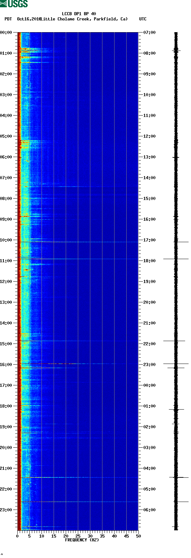The height and width of the screenshot is (558, 191).
Task: Click the '21:00' label on UTC axis
Action: tap(149, 323)
